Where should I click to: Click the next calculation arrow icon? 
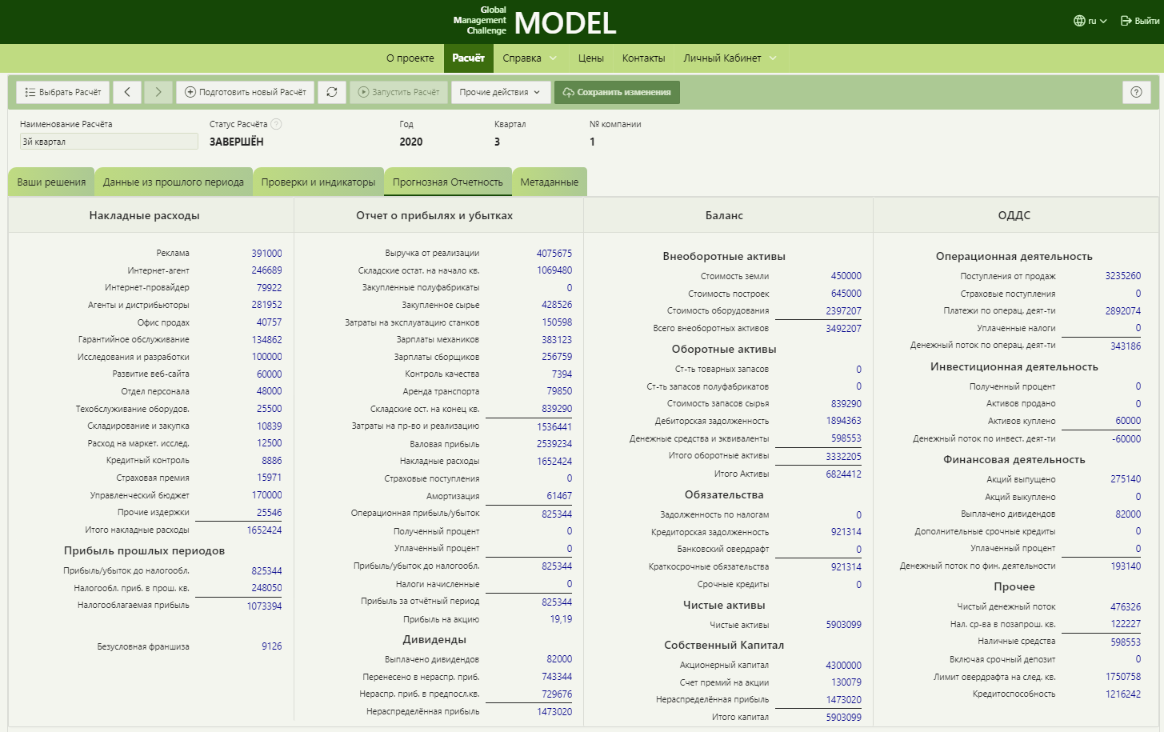pyautogui.click(x=158, y=91)
